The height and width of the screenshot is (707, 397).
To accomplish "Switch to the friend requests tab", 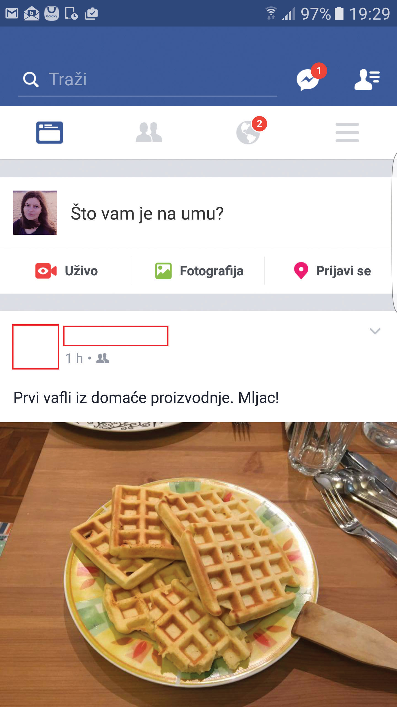I will click(149, 132).
